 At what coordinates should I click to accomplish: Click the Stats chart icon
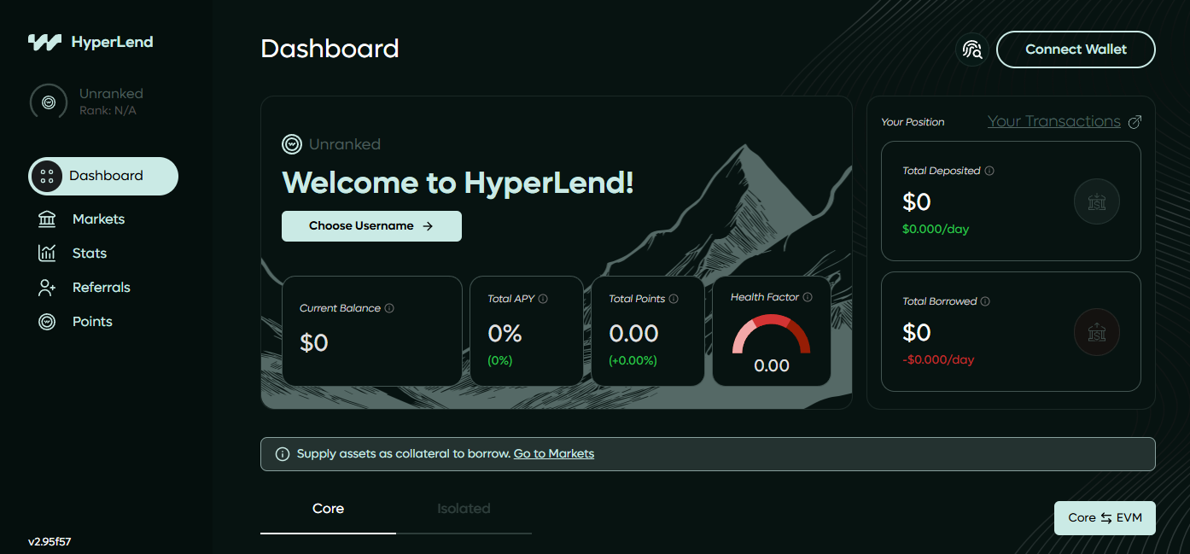pos(47,254)
